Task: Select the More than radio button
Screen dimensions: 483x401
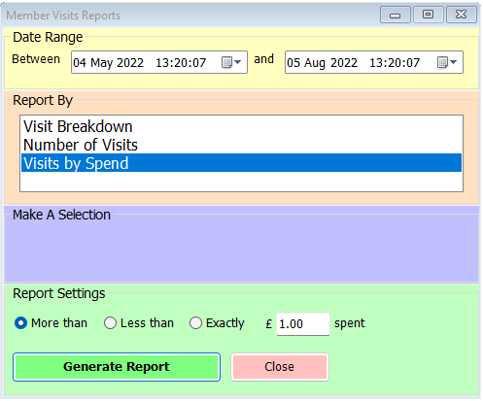Action: click(21, 323)
